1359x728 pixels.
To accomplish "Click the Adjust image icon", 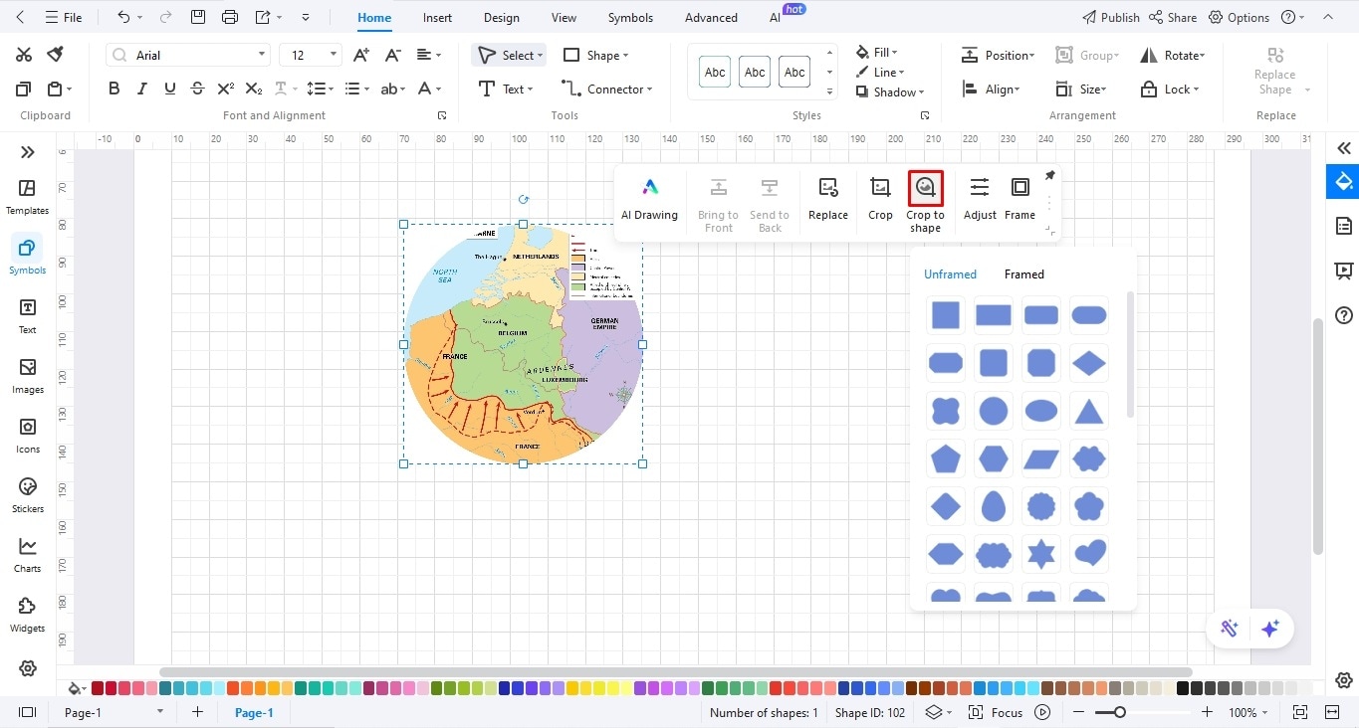I will pyautogui.click(x=980, y=187).
